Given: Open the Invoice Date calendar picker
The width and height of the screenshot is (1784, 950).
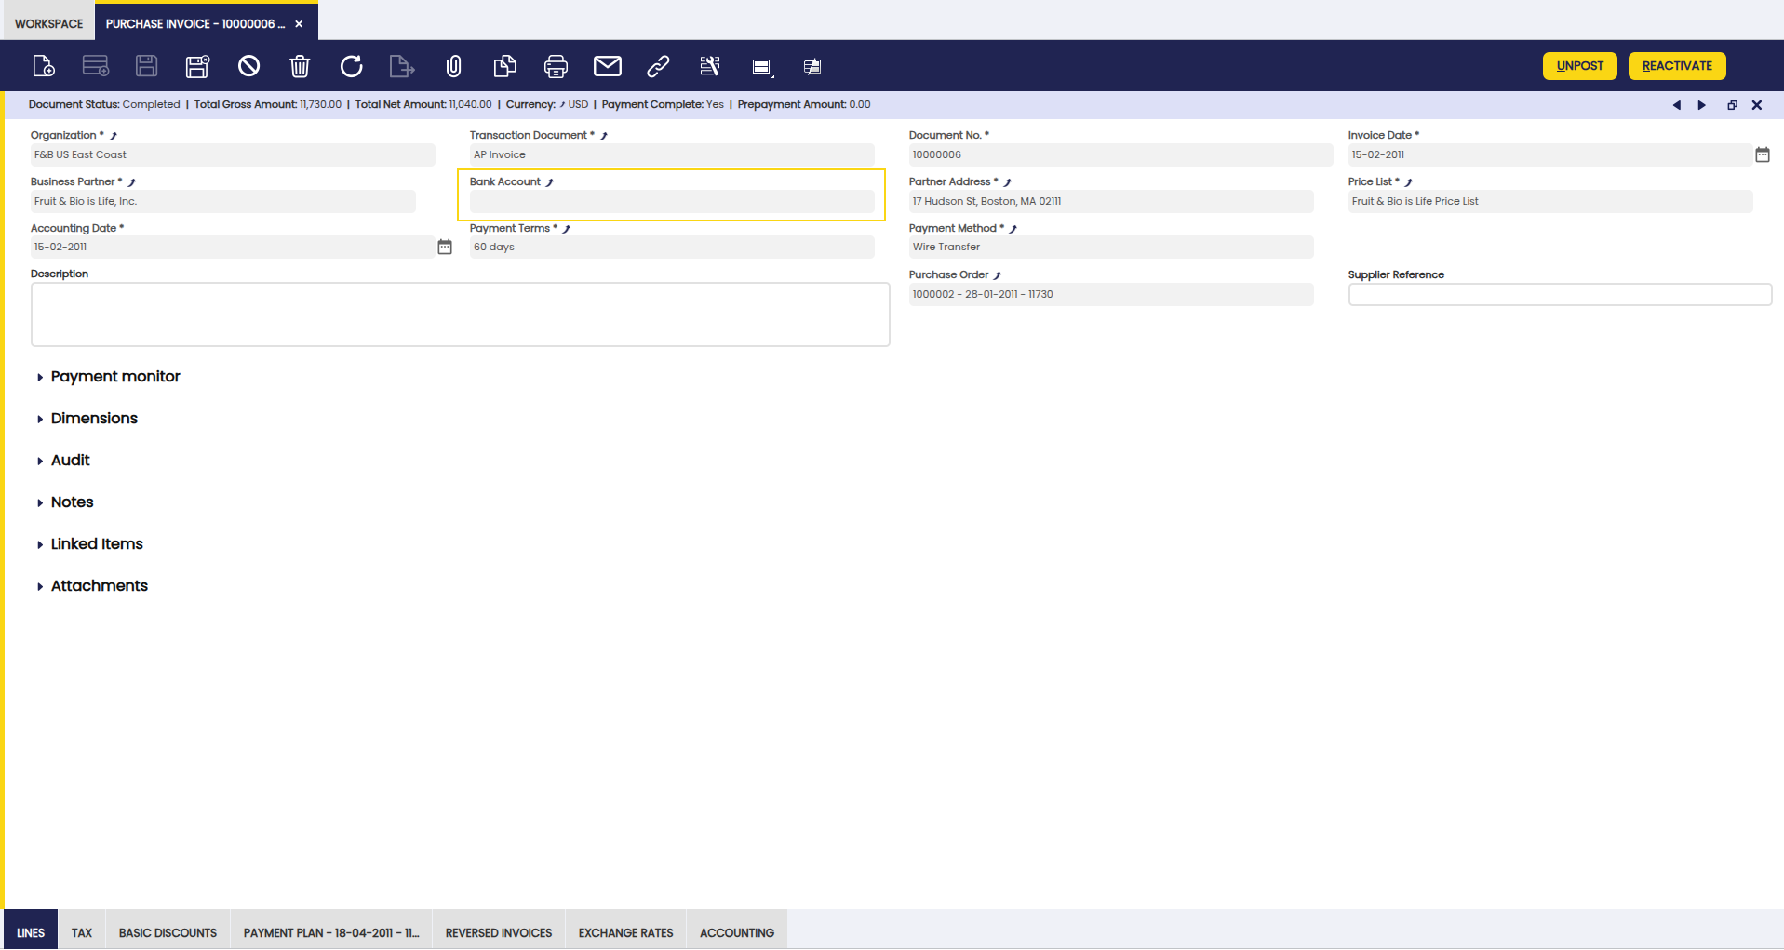Looking at the screenshot, I should (1763, 154).
